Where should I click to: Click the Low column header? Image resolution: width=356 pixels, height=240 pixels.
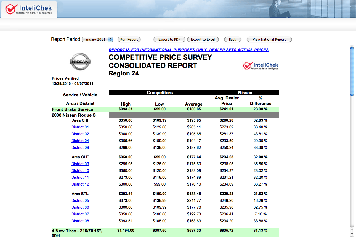(160, 104)
